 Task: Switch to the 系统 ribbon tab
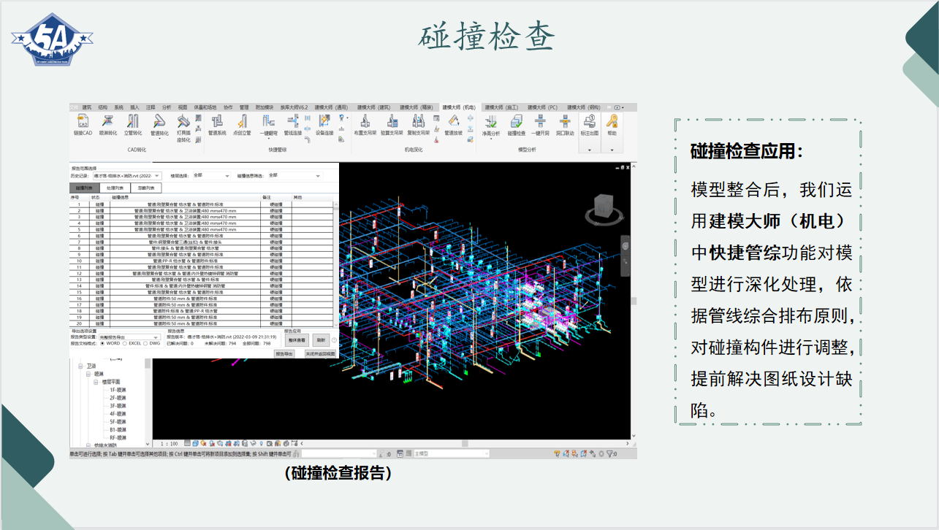[x=118, y=107]
